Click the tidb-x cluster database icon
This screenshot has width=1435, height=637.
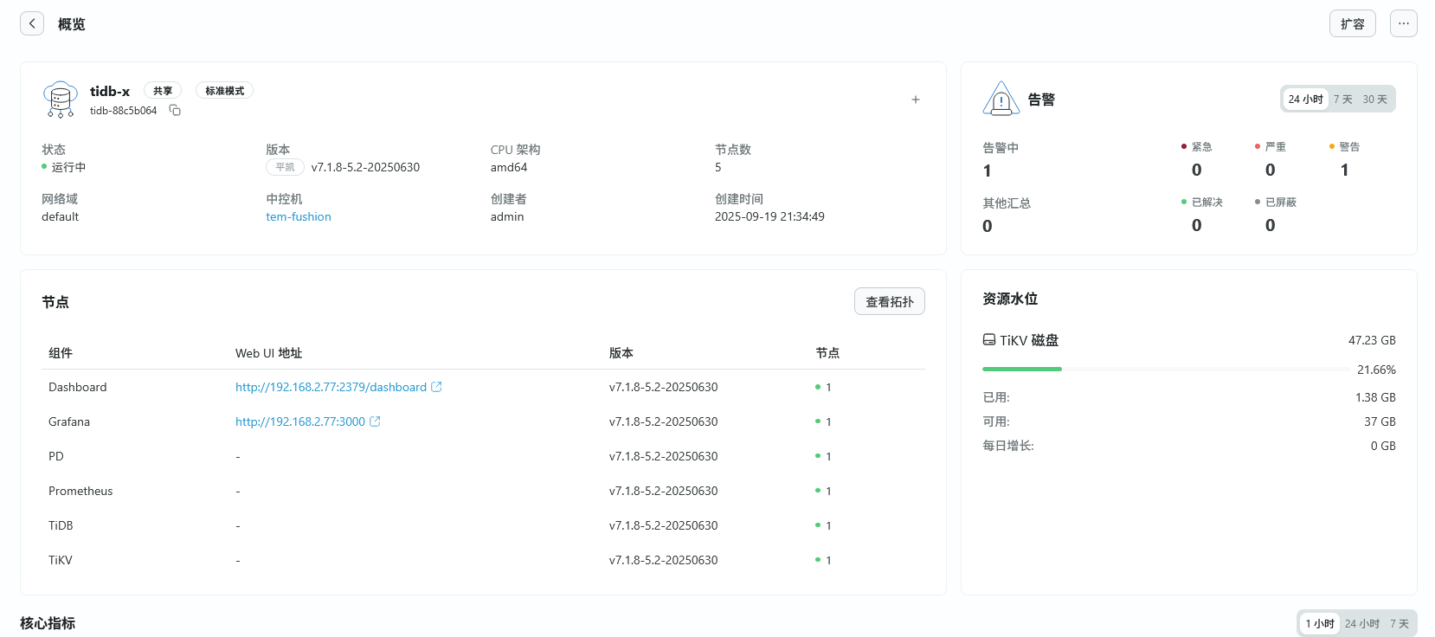[x=60, y=100]
